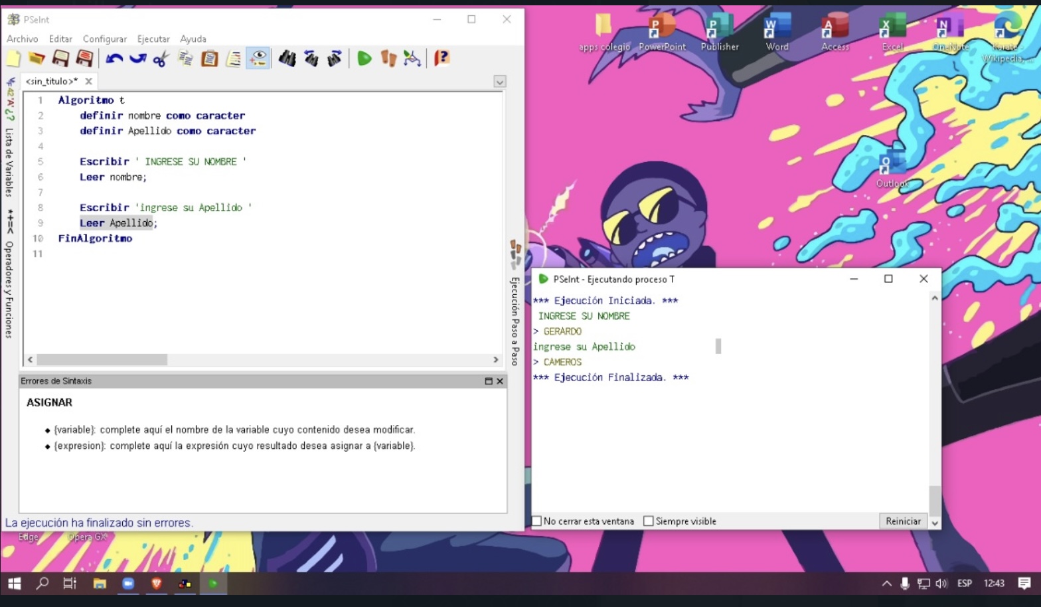Select the <sin_titulo>* tab

pyautogui.click(x=52, y=81)
